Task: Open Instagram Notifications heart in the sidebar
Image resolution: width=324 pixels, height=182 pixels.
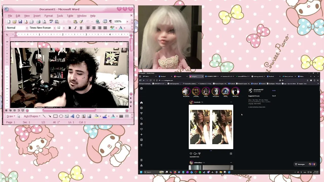Action: (141, 129)
